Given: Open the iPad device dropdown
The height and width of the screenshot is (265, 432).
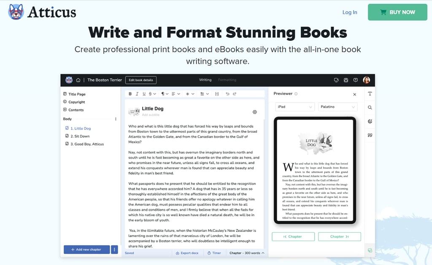Looking at the screenshot, I should click(294, 106).
